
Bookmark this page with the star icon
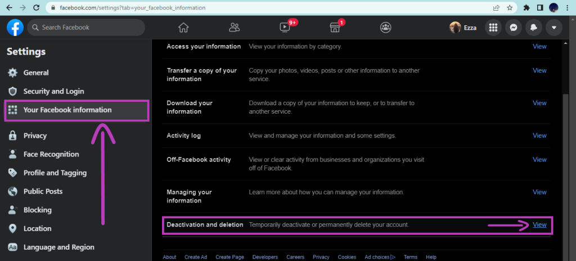click(510, 7)
